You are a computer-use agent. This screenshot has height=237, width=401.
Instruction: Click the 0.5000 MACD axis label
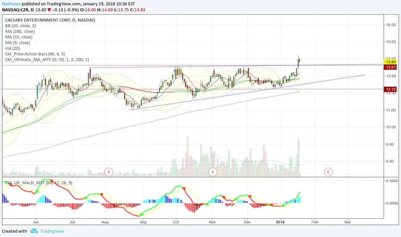tap(392, 181)
